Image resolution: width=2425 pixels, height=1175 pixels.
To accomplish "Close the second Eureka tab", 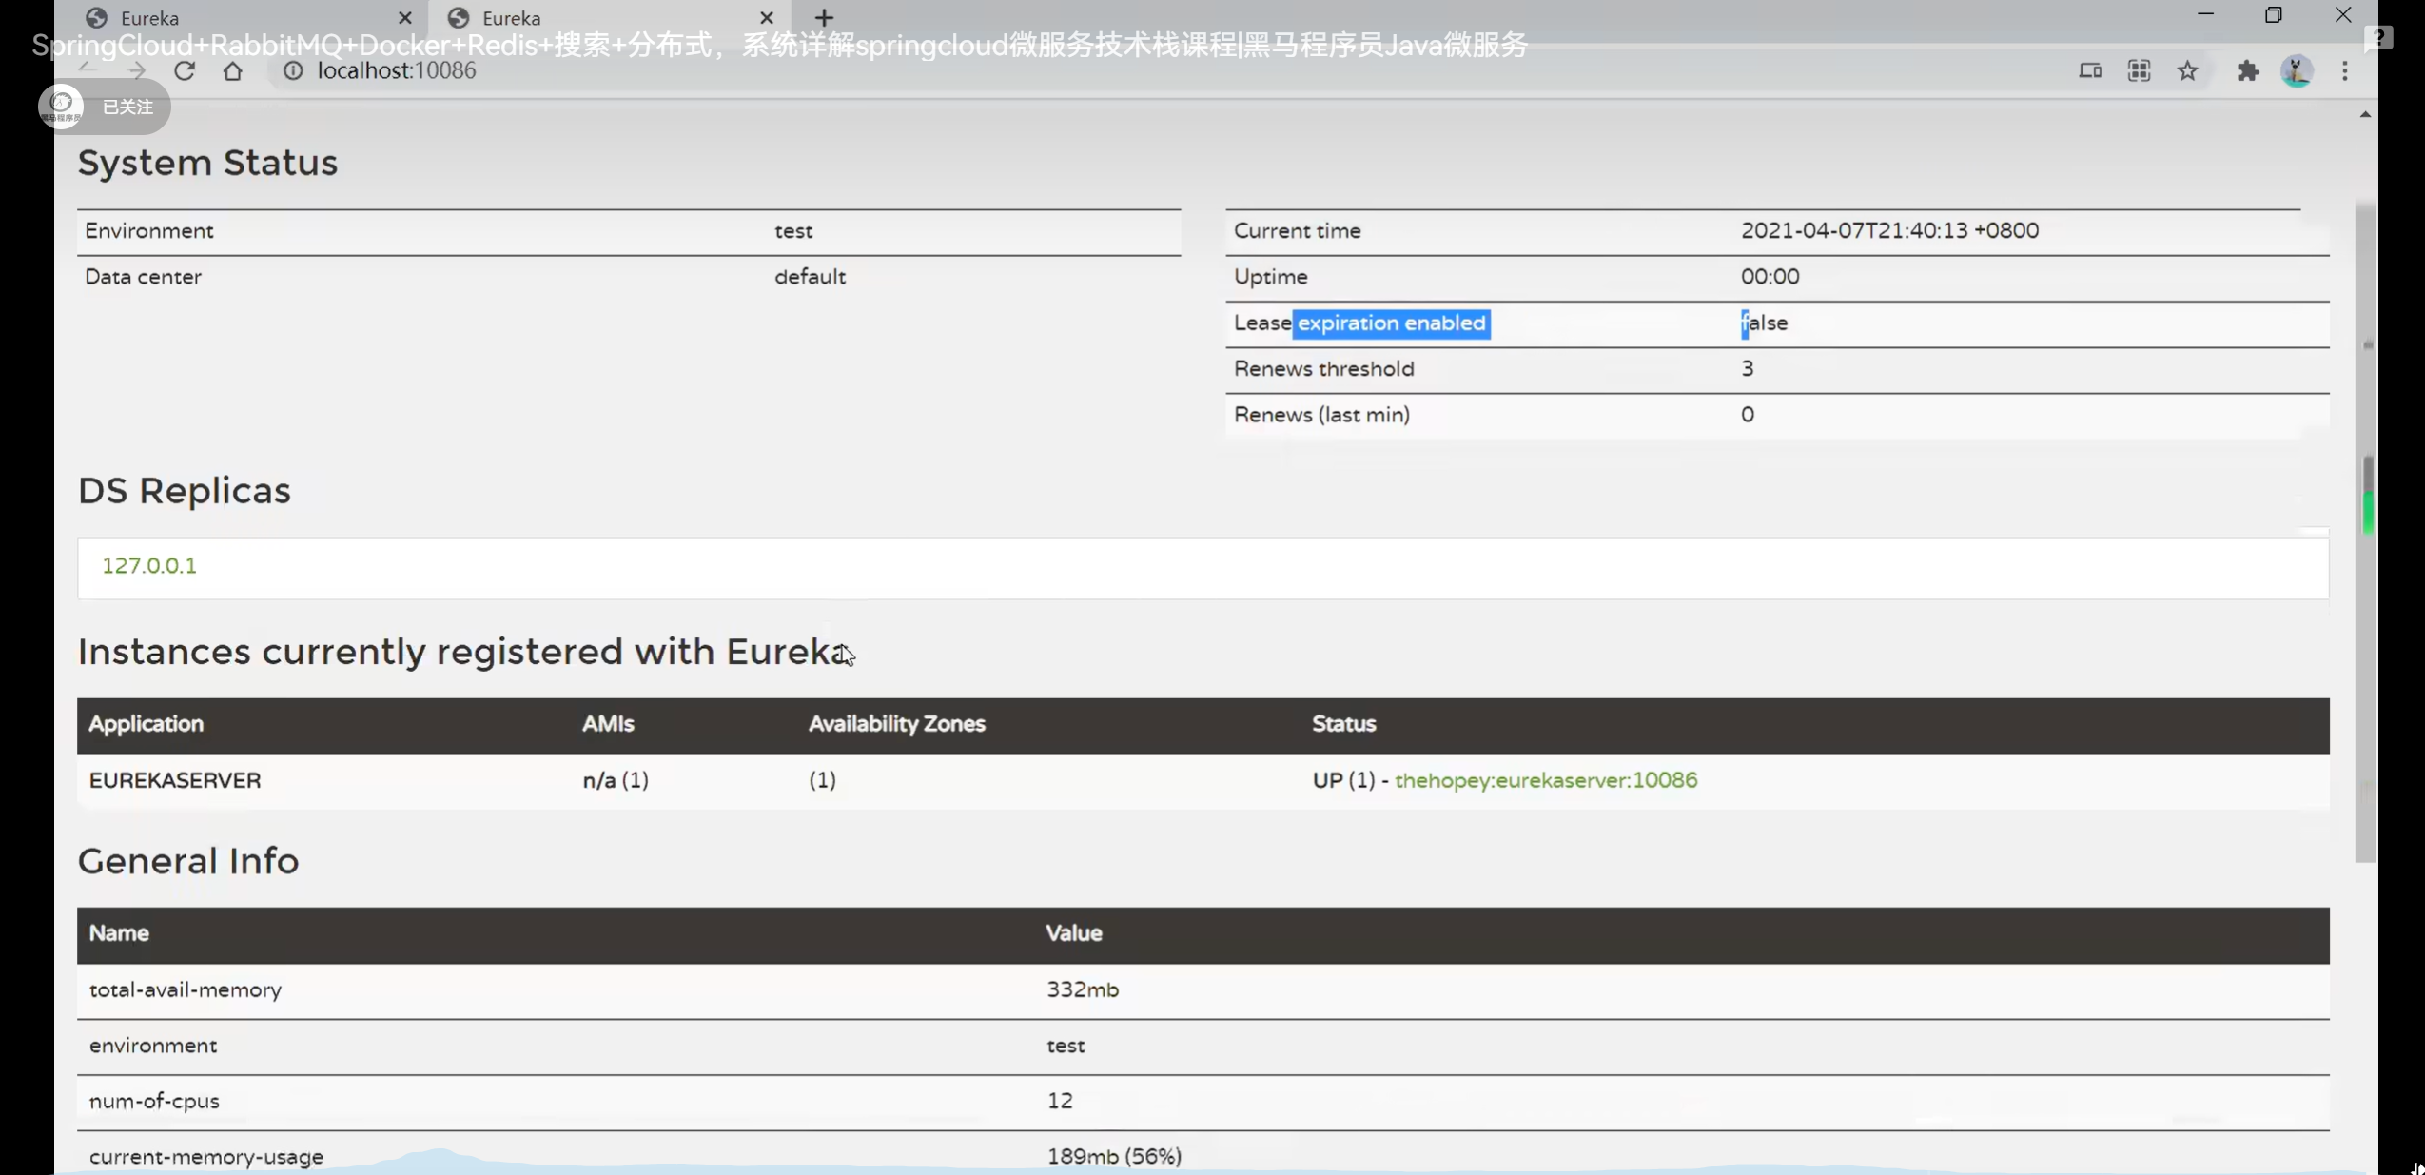I will click(x=767, y=18).
